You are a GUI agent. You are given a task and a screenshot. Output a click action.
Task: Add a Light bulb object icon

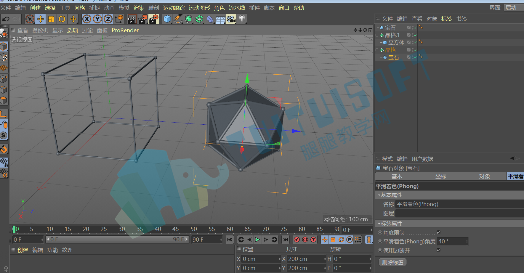pyautogui.click(x=242, y=19)
